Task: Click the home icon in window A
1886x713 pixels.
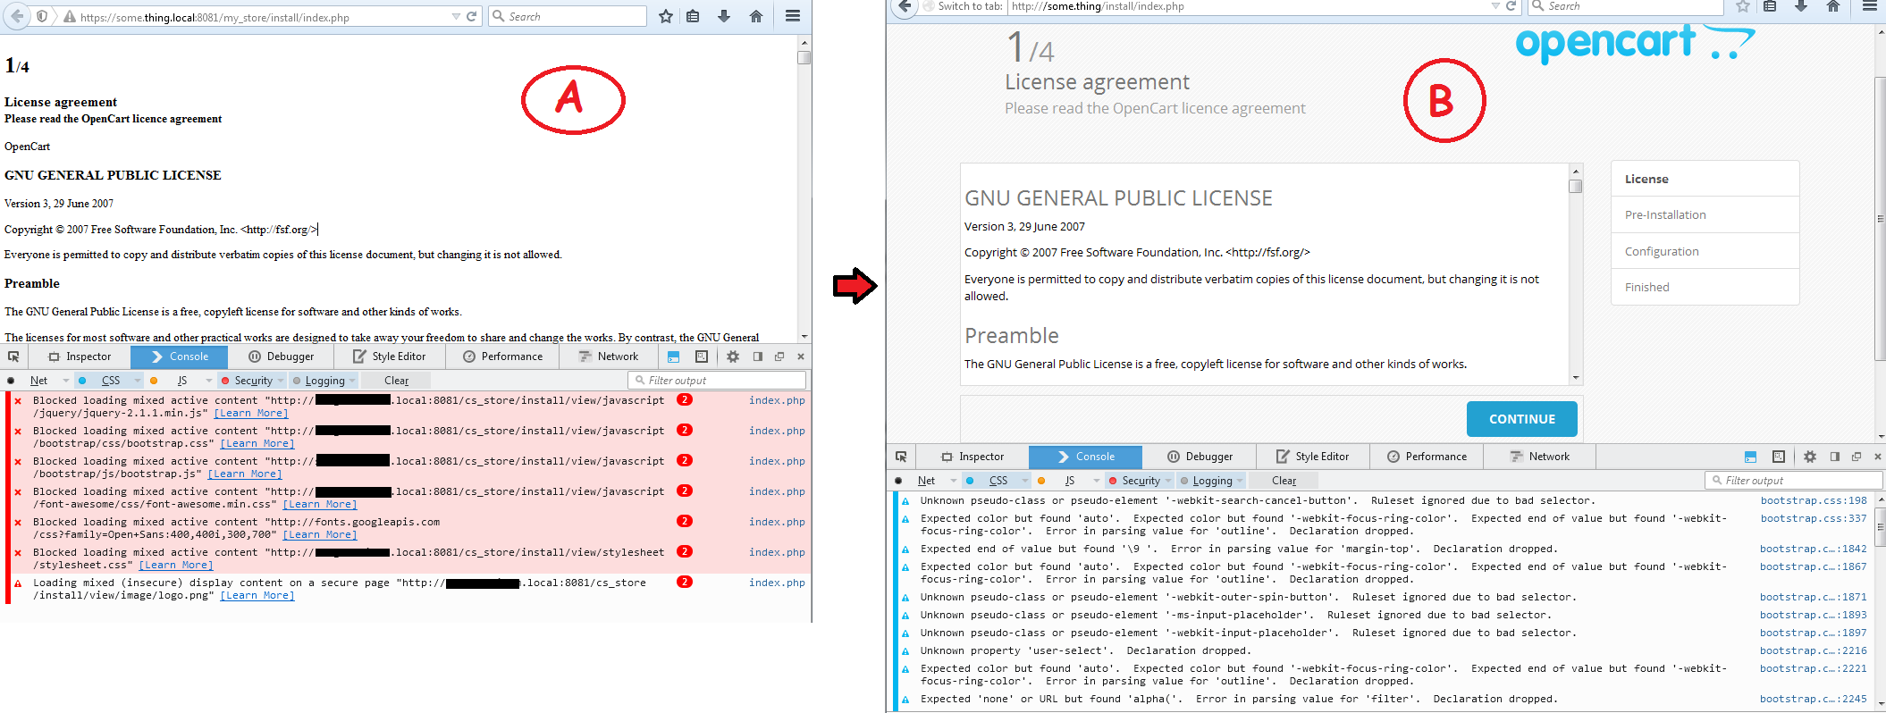Action: coord(756,16)
